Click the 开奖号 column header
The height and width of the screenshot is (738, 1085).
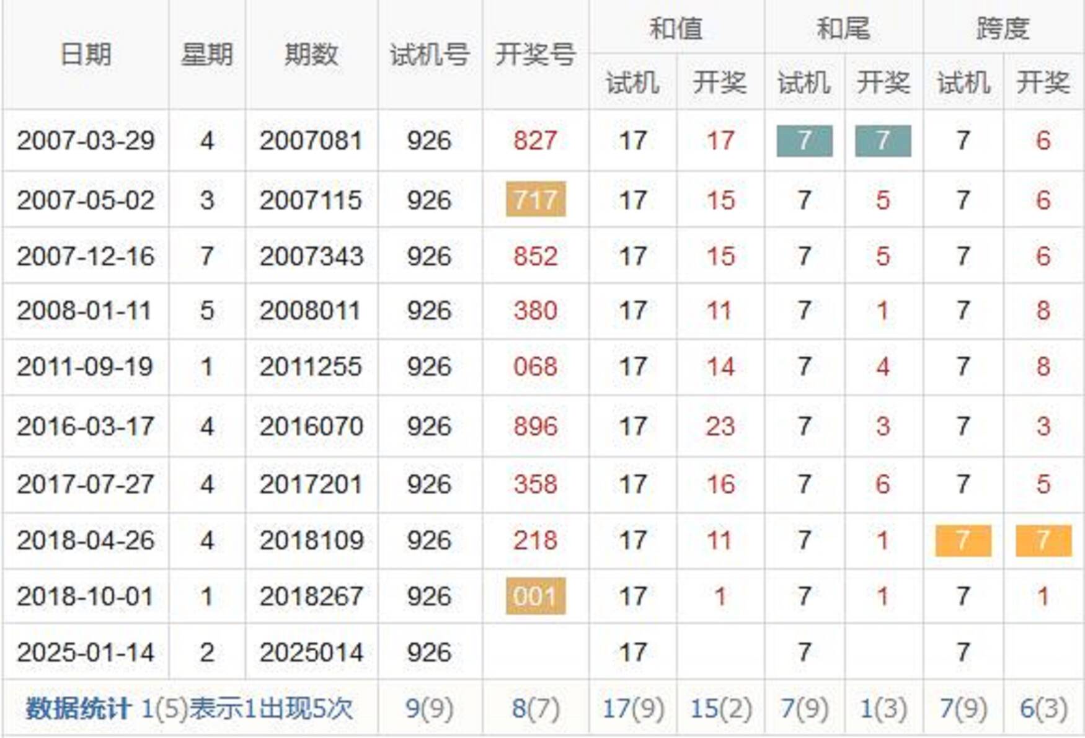click(x=535, y=55)
